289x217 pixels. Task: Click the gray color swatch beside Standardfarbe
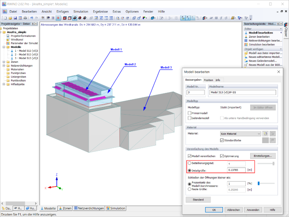265,140
